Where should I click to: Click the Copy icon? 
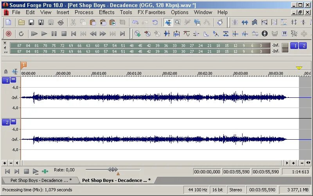(83, 22)
